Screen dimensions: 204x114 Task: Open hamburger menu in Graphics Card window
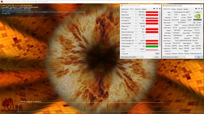point(202,9)
